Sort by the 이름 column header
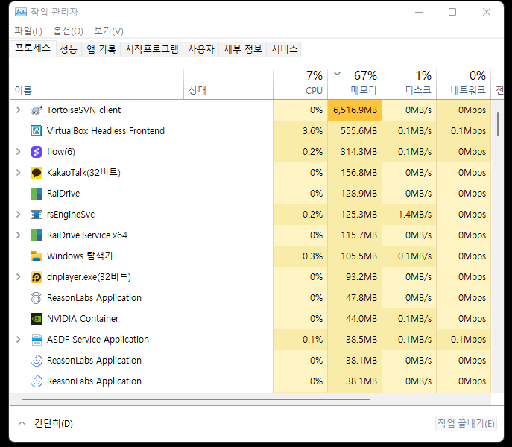 [97, 84]
